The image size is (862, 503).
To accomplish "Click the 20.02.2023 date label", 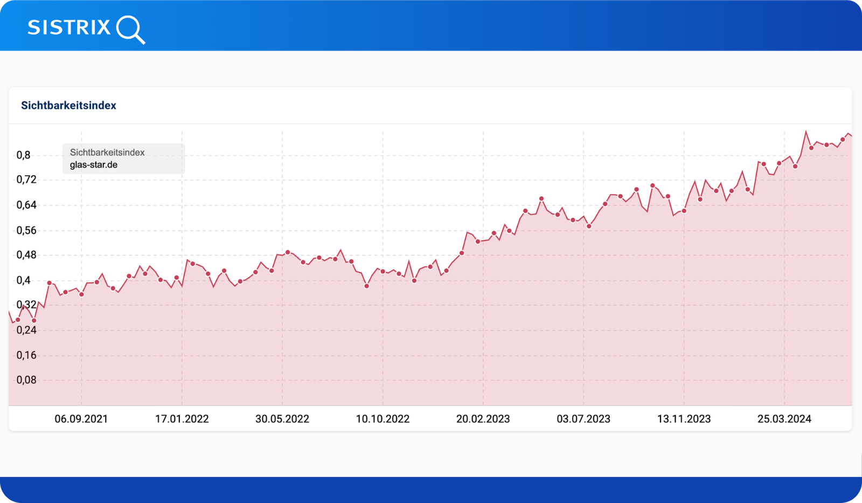I will point(483,419).
